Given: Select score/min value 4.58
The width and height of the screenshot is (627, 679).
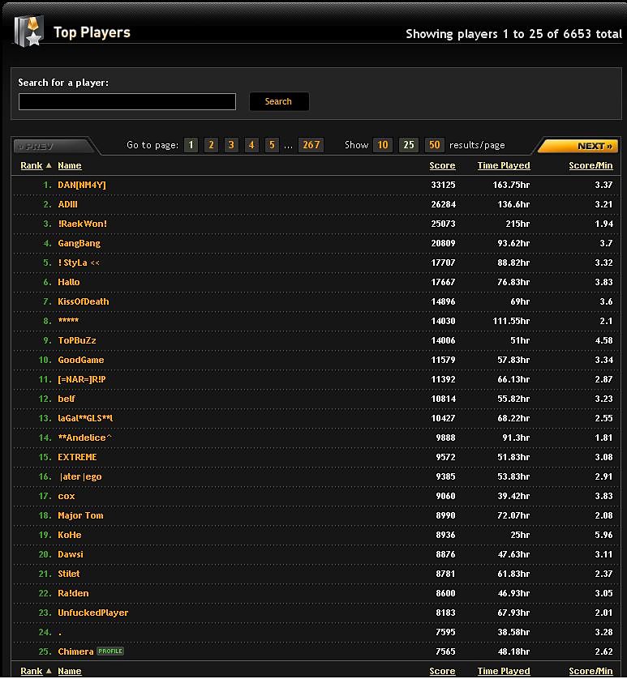Looking at the screenshot, I should [603, 340].
